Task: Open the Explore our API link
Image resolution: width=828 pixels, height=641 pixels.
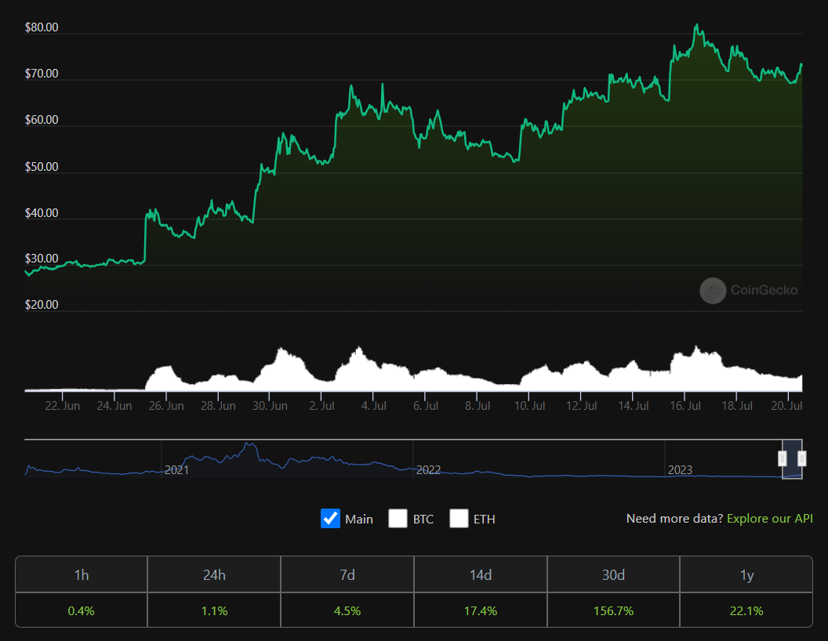Action: pos(770,519)
